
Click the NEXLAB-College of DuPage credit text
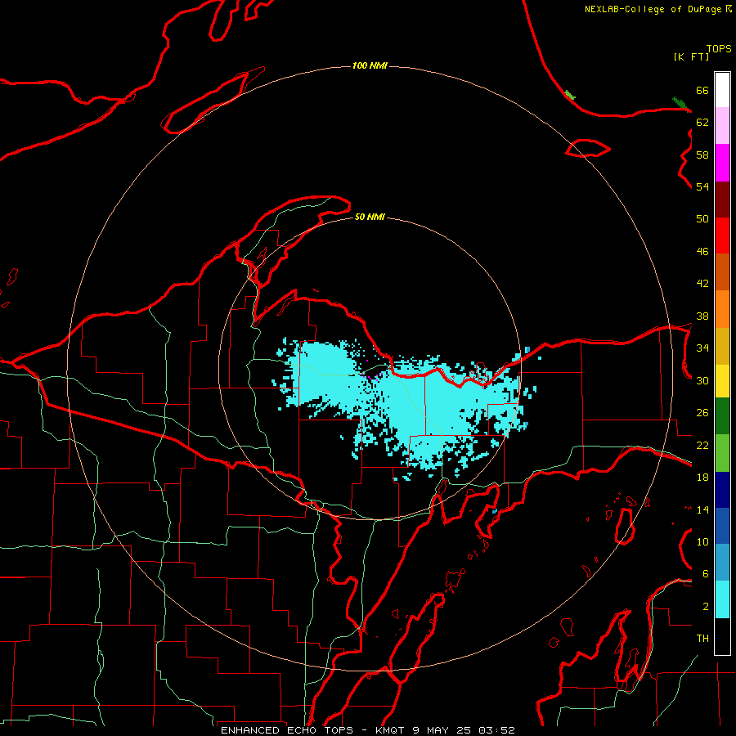click(x=657, y=9)
